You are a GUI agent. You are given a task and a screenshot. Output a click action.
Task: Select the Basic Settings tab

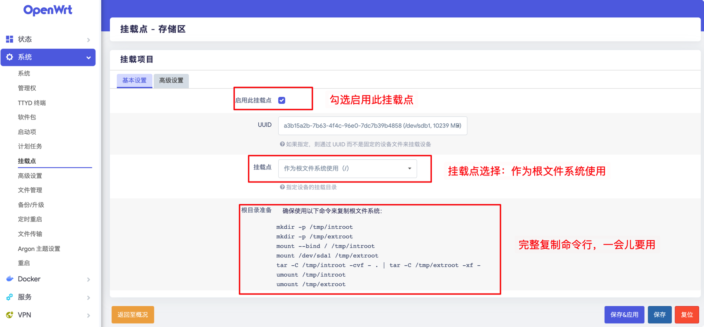point(135,80)
